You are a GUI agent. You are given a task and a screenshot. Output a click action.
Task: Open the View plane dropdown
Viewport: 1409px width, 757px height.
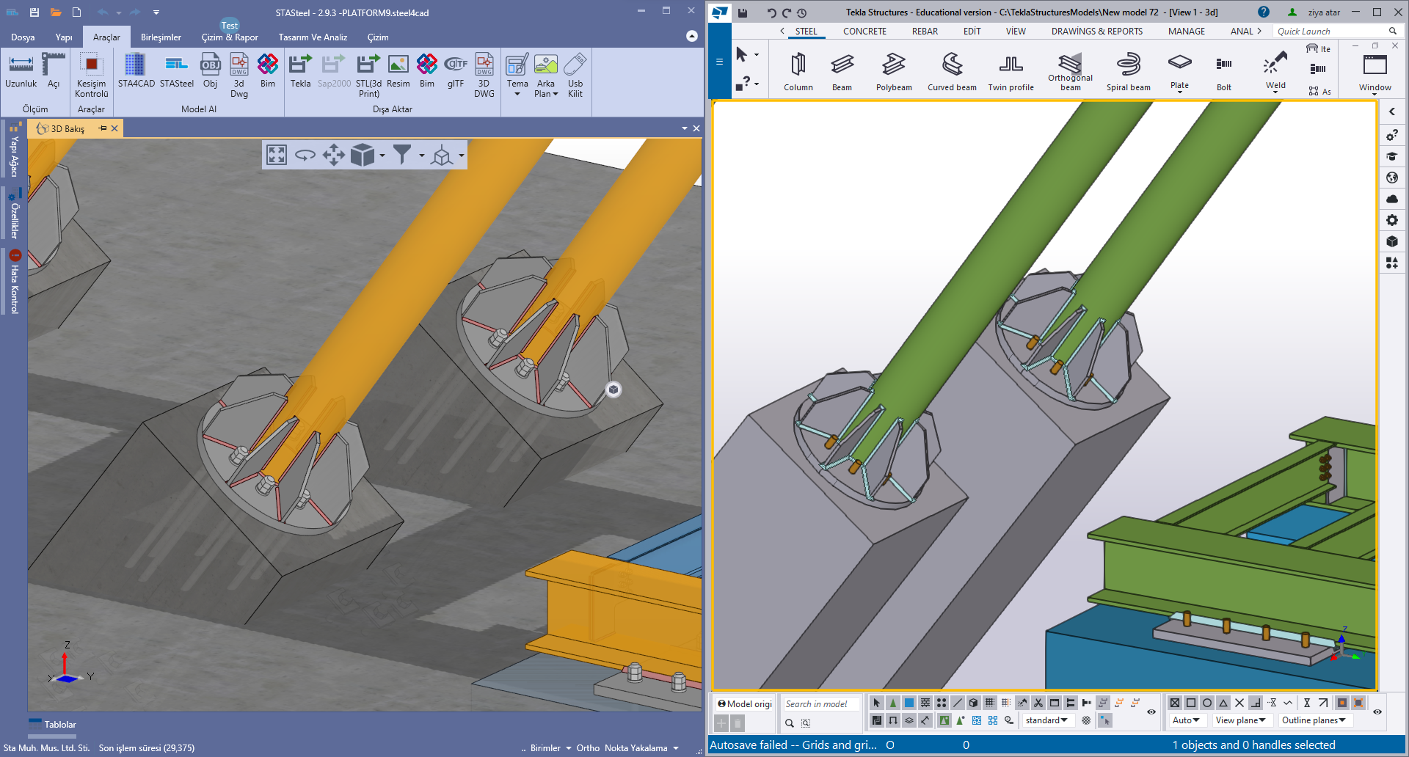coord(1240,720)
